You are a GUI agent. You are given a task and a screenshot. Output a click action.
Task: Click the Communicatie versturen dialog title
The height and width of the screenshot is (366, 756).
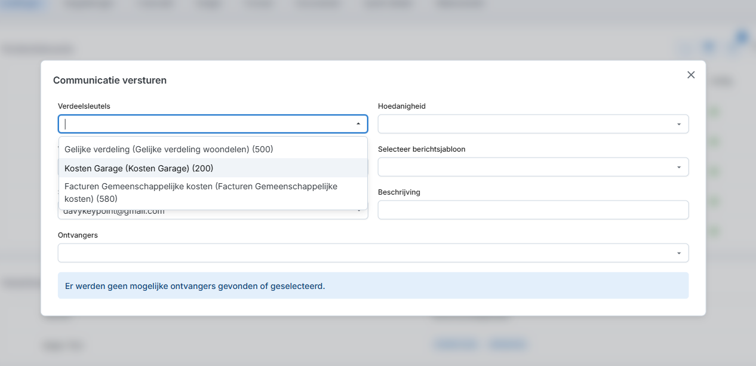[x=110, y=80]
